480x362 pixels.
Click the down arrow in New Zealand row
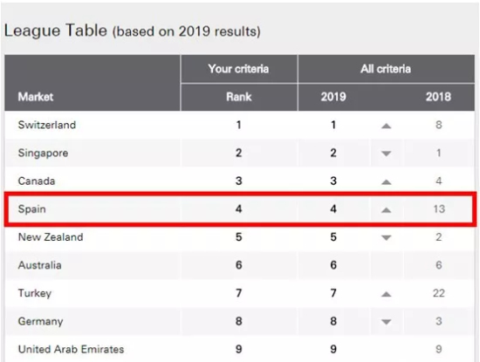(x=387, y=237)
